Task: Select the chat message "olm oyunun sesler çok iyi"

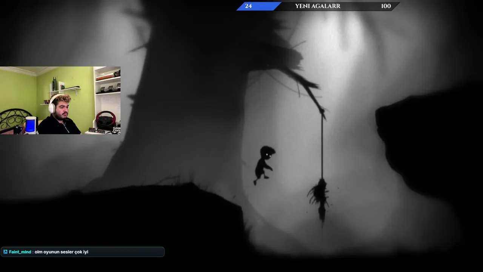Action: pyautogui.click(x=62, y=252)
